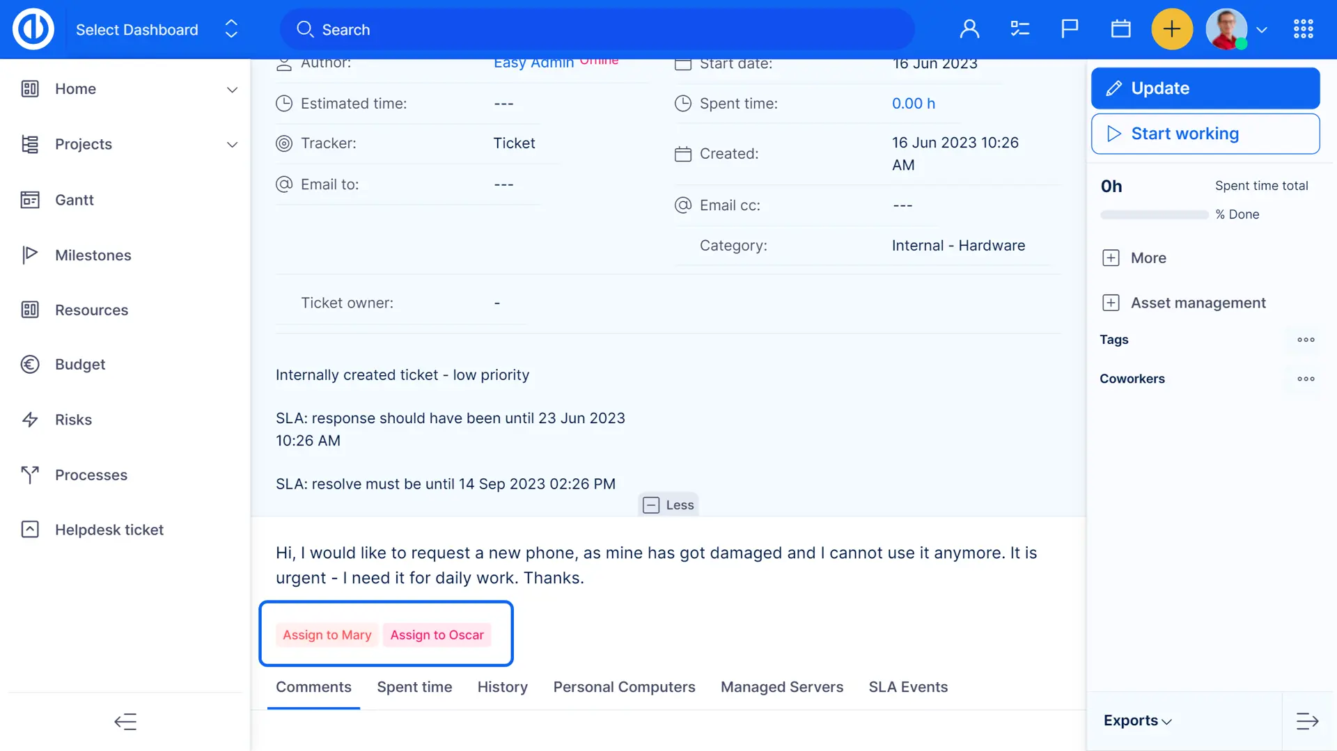Collapse the right panel with arrow icon
1337x751 pixels.
1307,721
